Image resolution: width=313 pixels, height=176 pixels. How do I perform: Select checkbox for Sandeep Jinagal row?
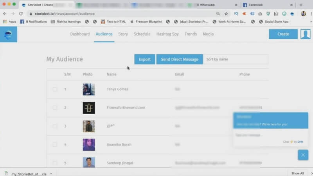coord(55,163)
